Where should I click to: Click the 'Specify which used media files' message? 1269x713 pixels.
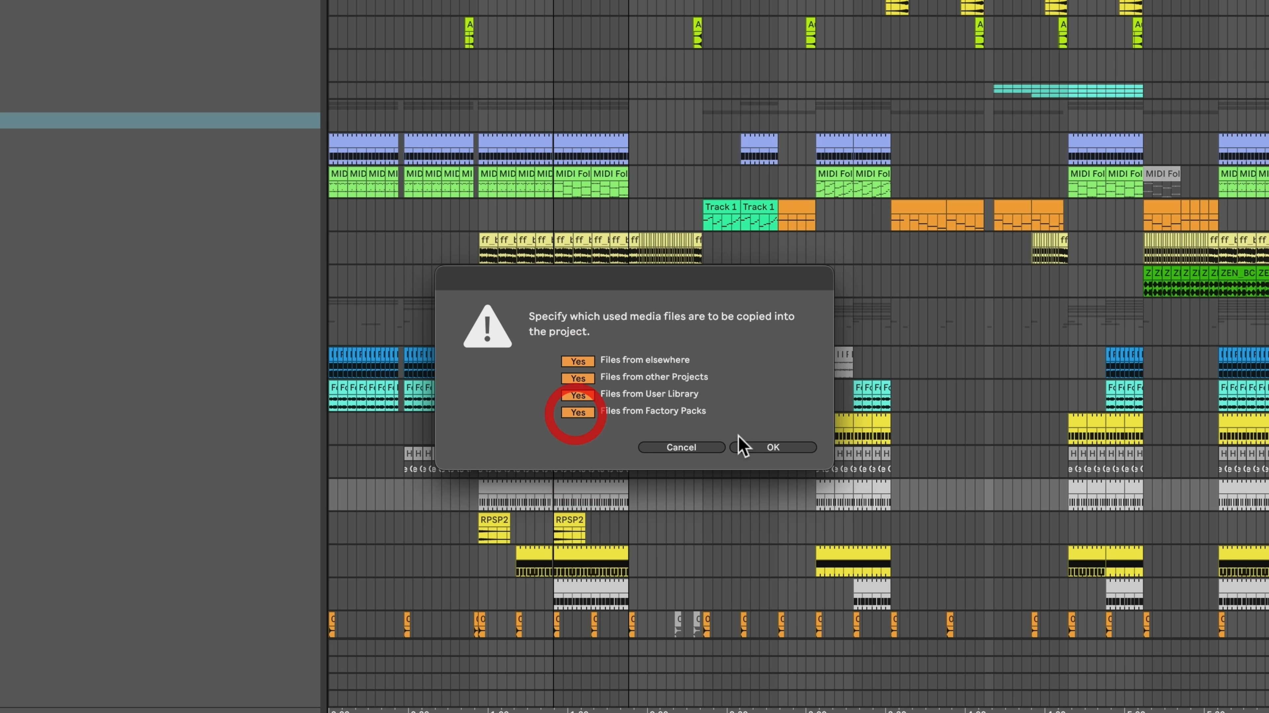[x=661, y=324]
